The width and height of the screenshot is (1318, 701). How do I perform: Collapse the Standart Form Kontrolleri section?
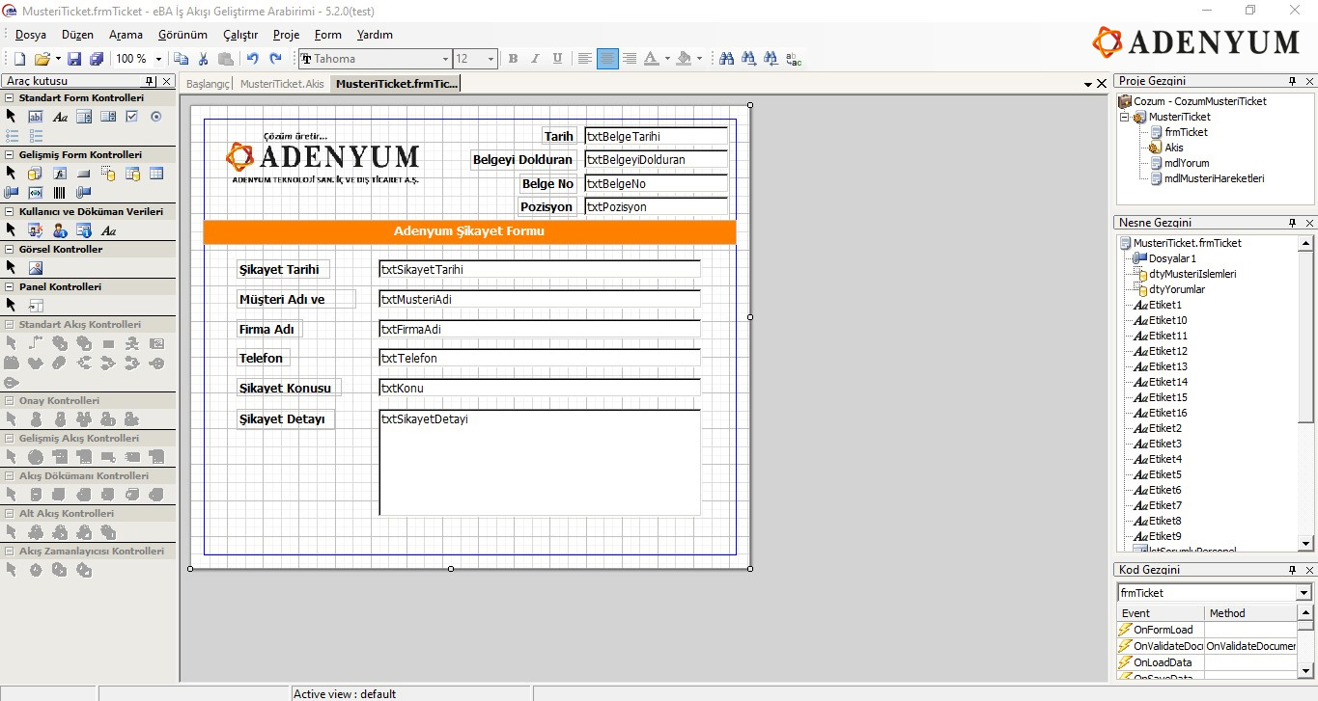[x=10, y=98]
